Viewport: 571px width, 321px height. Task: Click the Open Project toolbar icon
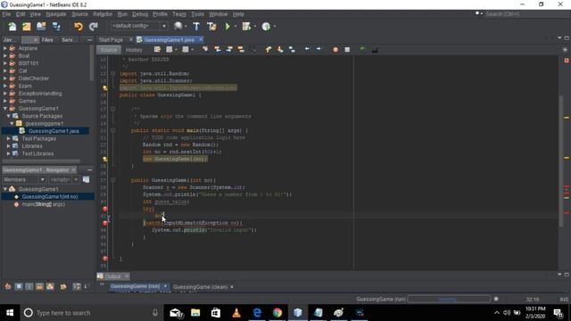[41, 26]
